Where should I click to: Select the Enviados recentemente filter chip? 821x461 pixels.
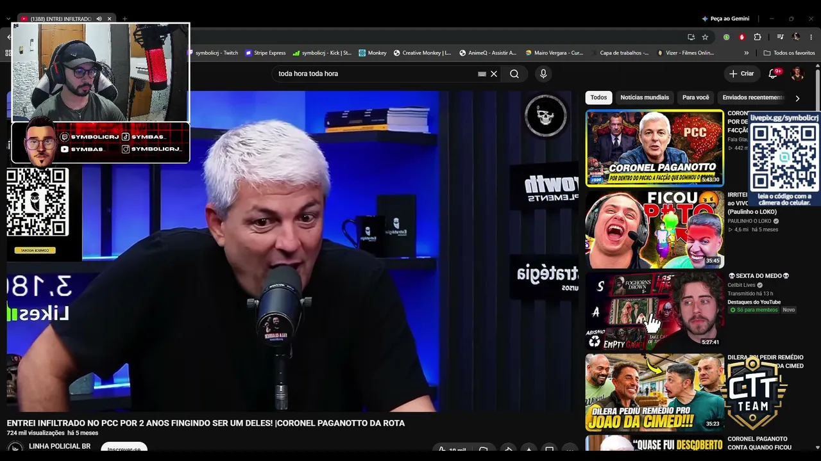pyautogui.click(x=754, y=97)
